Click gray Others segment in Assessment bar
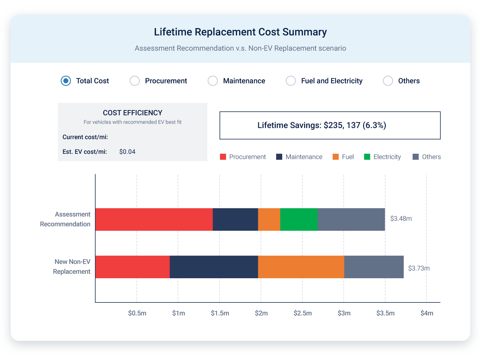 click(x=351, y=220)
